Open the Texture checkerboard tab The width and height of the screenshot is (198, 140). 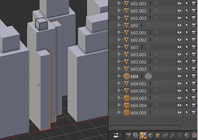(x=195, y=135)
